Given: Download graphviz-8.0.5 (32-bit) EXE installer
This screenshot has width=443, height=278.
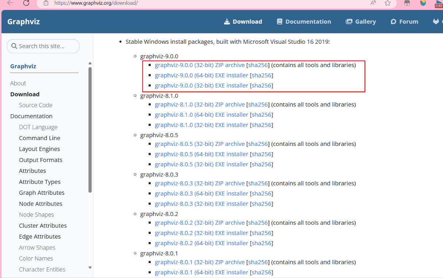Looking at the screenshot, I should pyautogui.click(x=201, y=164).
